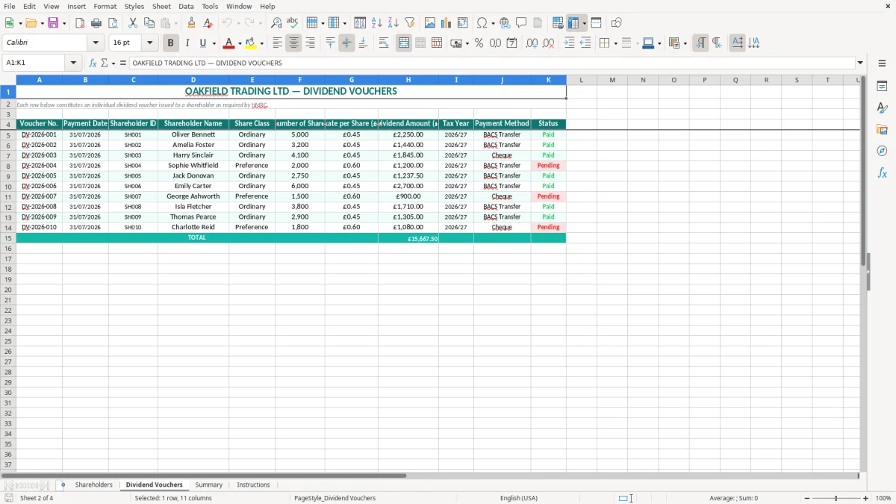Open Save button dropdown arrow

(64, 24)
